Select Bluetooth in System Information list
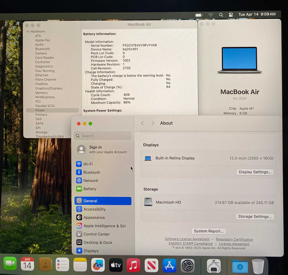This screenshot has width=288, height=275. point(42,49)
